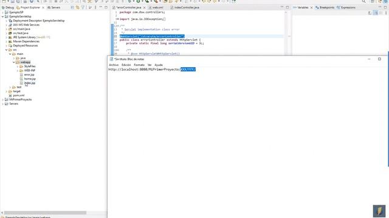Maximize the Notepad window

379,59
